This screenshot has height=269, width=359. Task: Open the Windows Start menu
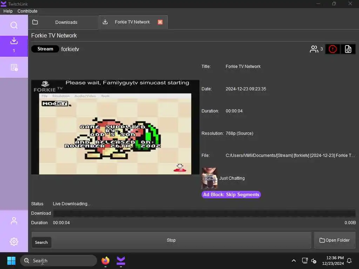click(x=11, y=261)
